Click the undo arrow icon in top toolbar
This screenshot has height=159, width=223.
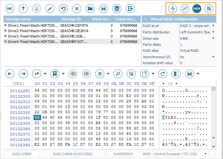(63, 8)
